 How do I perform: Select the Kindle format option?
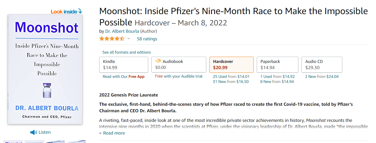(x=124, y=65)
